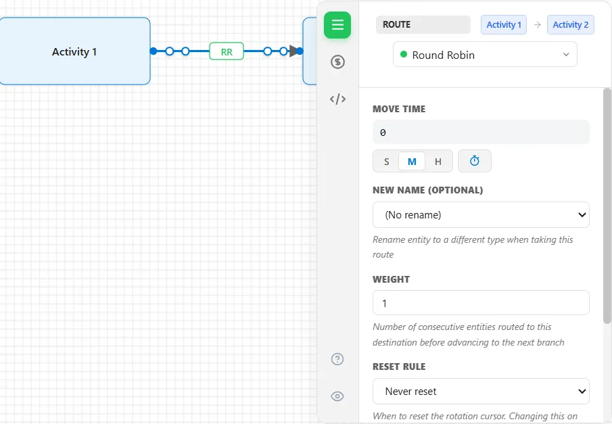
Task: Open the dollar cost settings tab
Action: click(x=337, y=62)
